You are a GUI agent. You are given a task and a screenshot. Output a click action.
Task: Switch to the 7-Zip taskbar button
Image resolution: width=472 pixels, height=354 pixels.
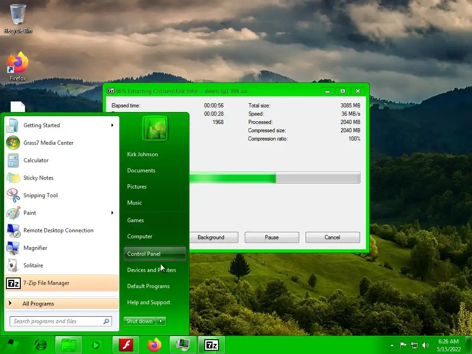pos(211,345)
